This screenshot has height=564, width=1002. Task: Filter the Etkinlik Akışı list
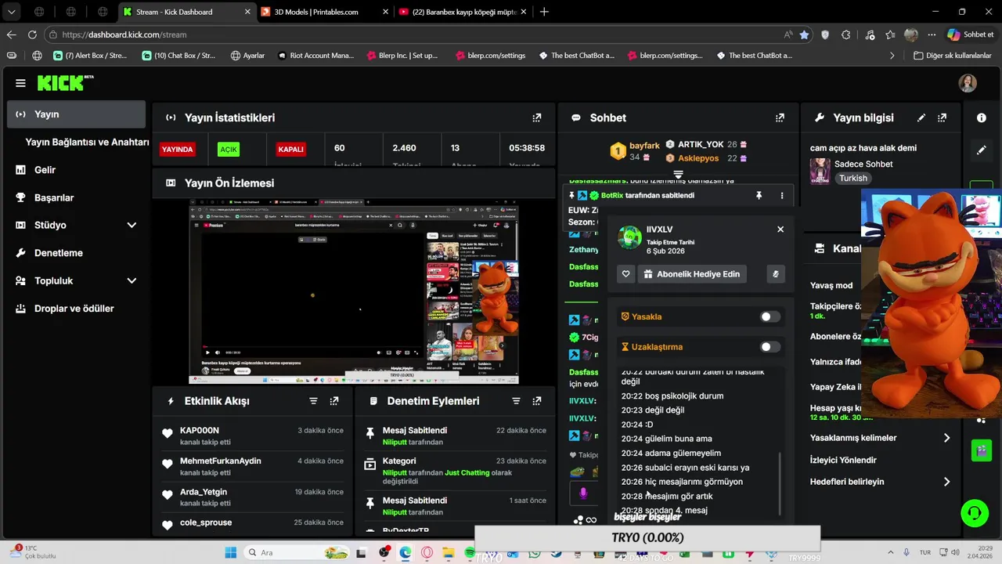[x=313, y=401]
